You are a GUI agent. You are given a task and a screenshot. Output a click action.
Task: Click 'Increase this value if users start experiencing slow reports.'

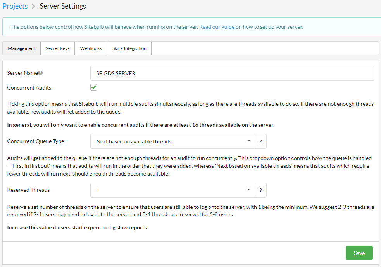78,227
